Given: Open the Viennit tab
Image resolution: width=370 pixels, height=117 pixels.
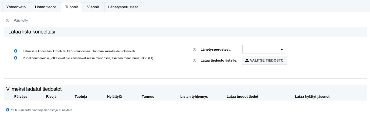Looking at the screenshot, I should tap(93, 7).
